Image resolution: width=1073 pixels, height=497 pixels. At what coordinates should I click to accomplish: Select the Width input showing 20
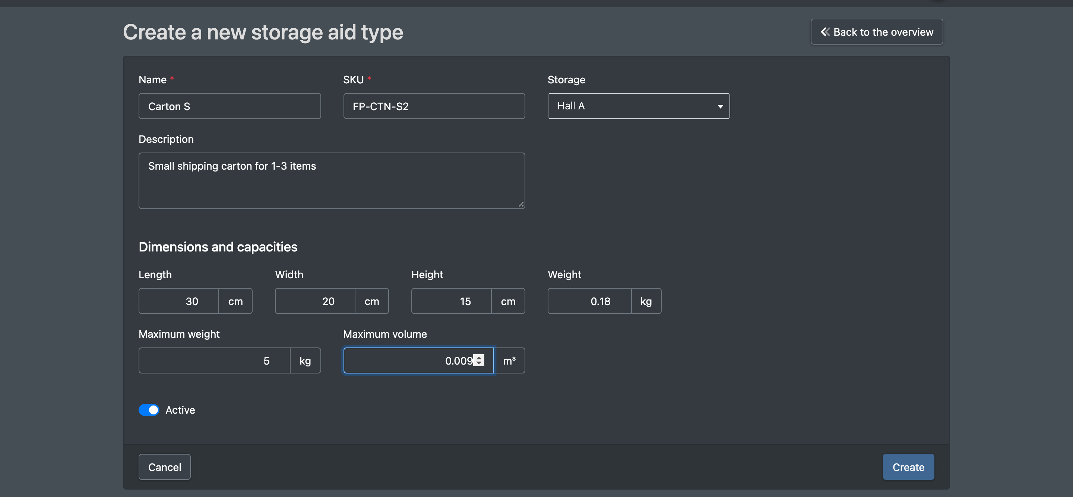(315, 301)
